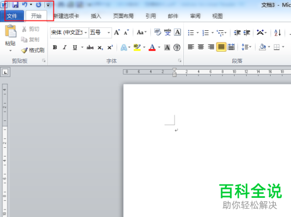Click the Distributed alignment icon
Image resolution: width=291 pixels, height=217 pixels.
[x=231, y=47]
